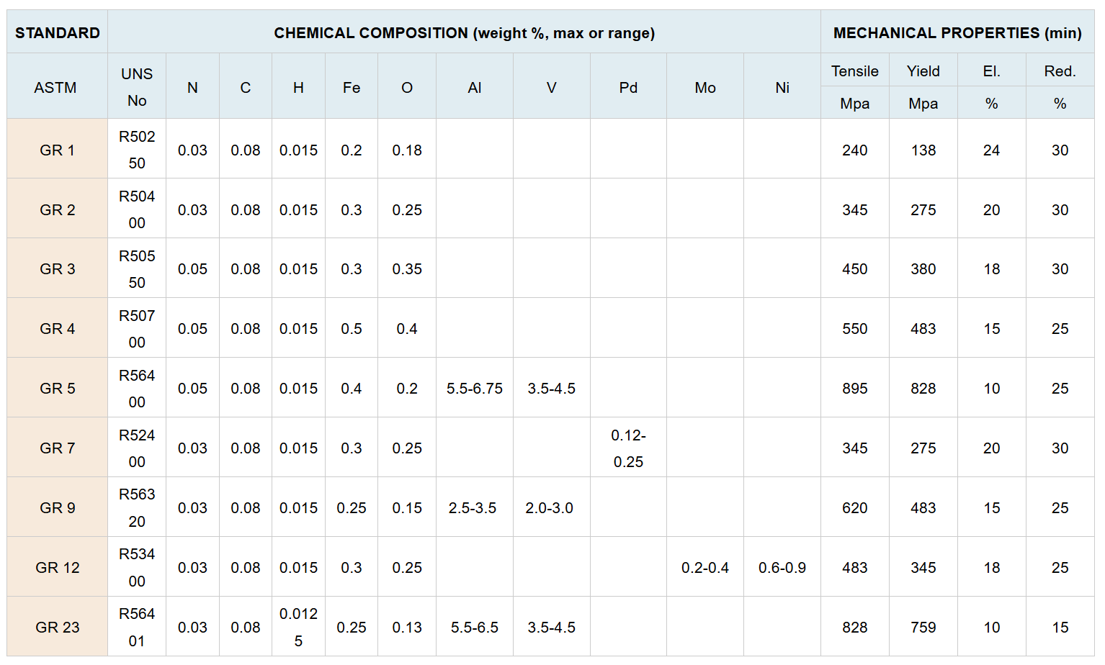Select the CHEMICAL COMPOSITION header cell
The width and height of the screenshot is (1105, 665).
464,32
